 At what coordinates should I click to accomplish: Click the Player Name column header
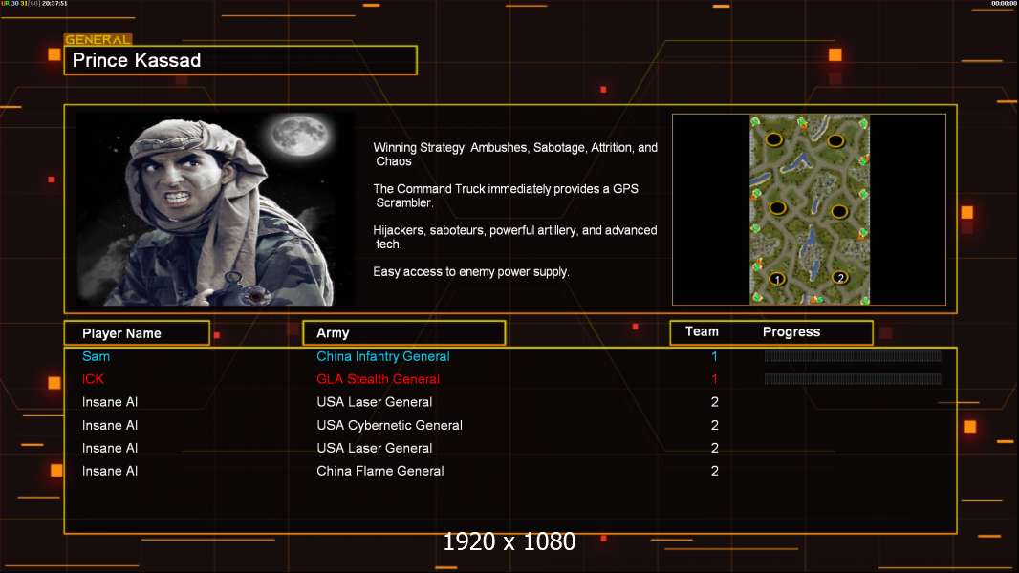137,333
